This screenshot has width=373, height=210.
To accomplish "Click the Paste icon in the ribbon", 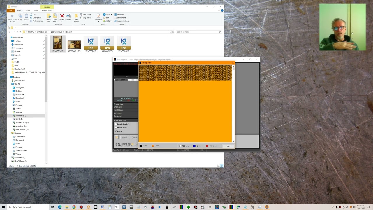I will coord(27,16).
